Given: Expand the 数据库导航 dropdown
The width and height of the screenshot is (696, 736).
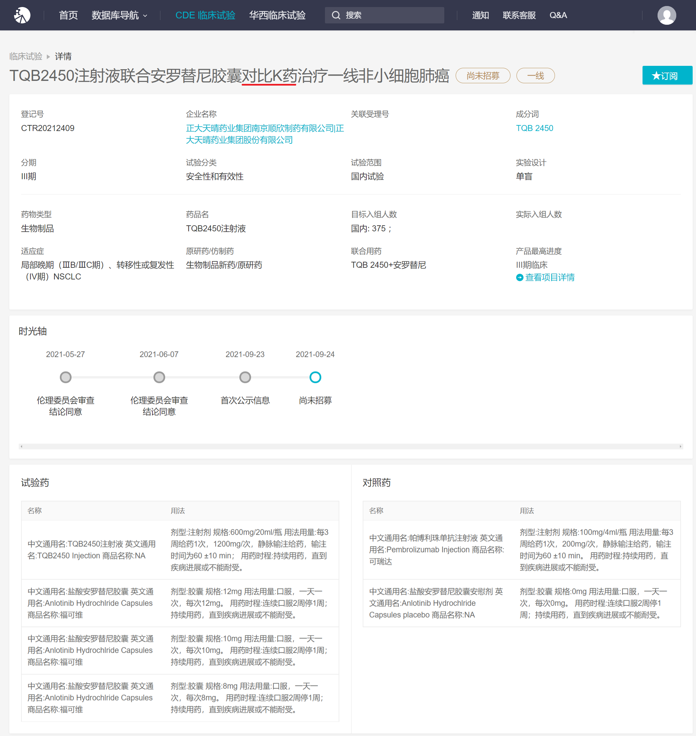Looking at the screenshot, I should click(119, 15).
